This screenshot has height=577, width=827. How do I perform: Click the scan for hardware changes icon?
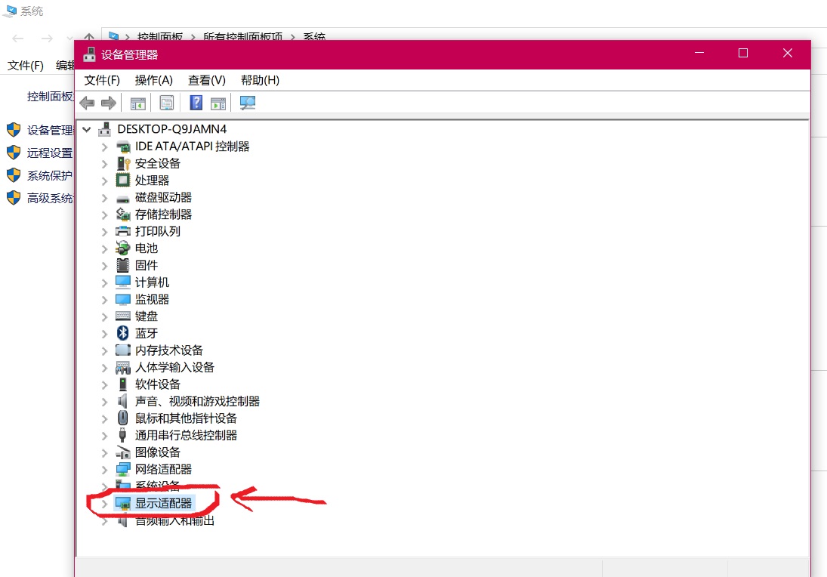point(248,102)
